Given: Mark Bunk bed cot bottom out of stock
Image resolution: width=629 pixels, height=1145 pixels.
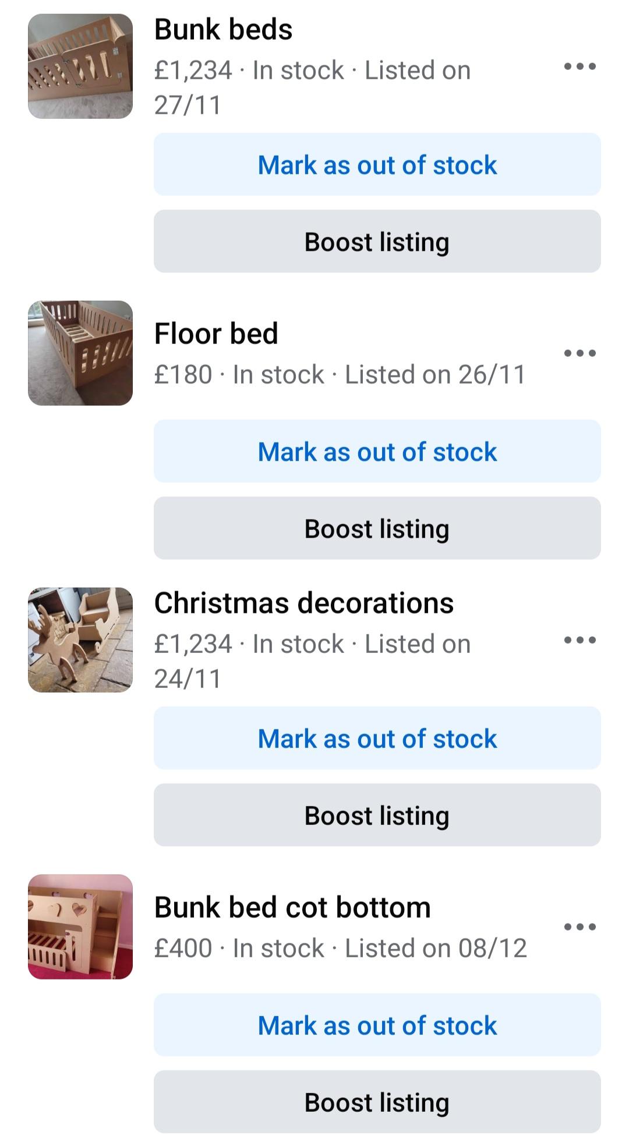Looking at the screenshot, I should [377, 1025].
